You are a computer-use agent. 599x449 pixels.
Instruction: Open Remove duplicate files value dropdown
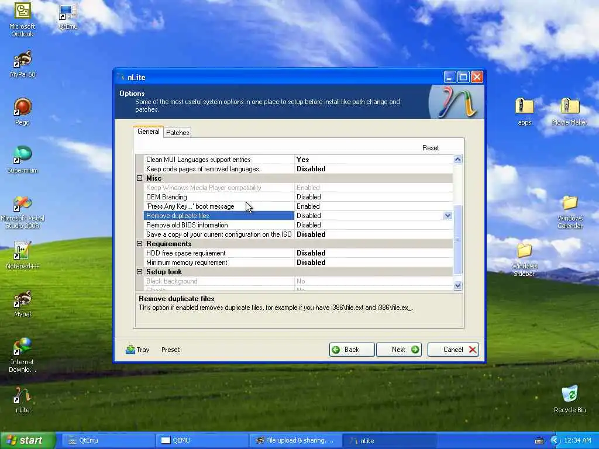click(447, 216)
